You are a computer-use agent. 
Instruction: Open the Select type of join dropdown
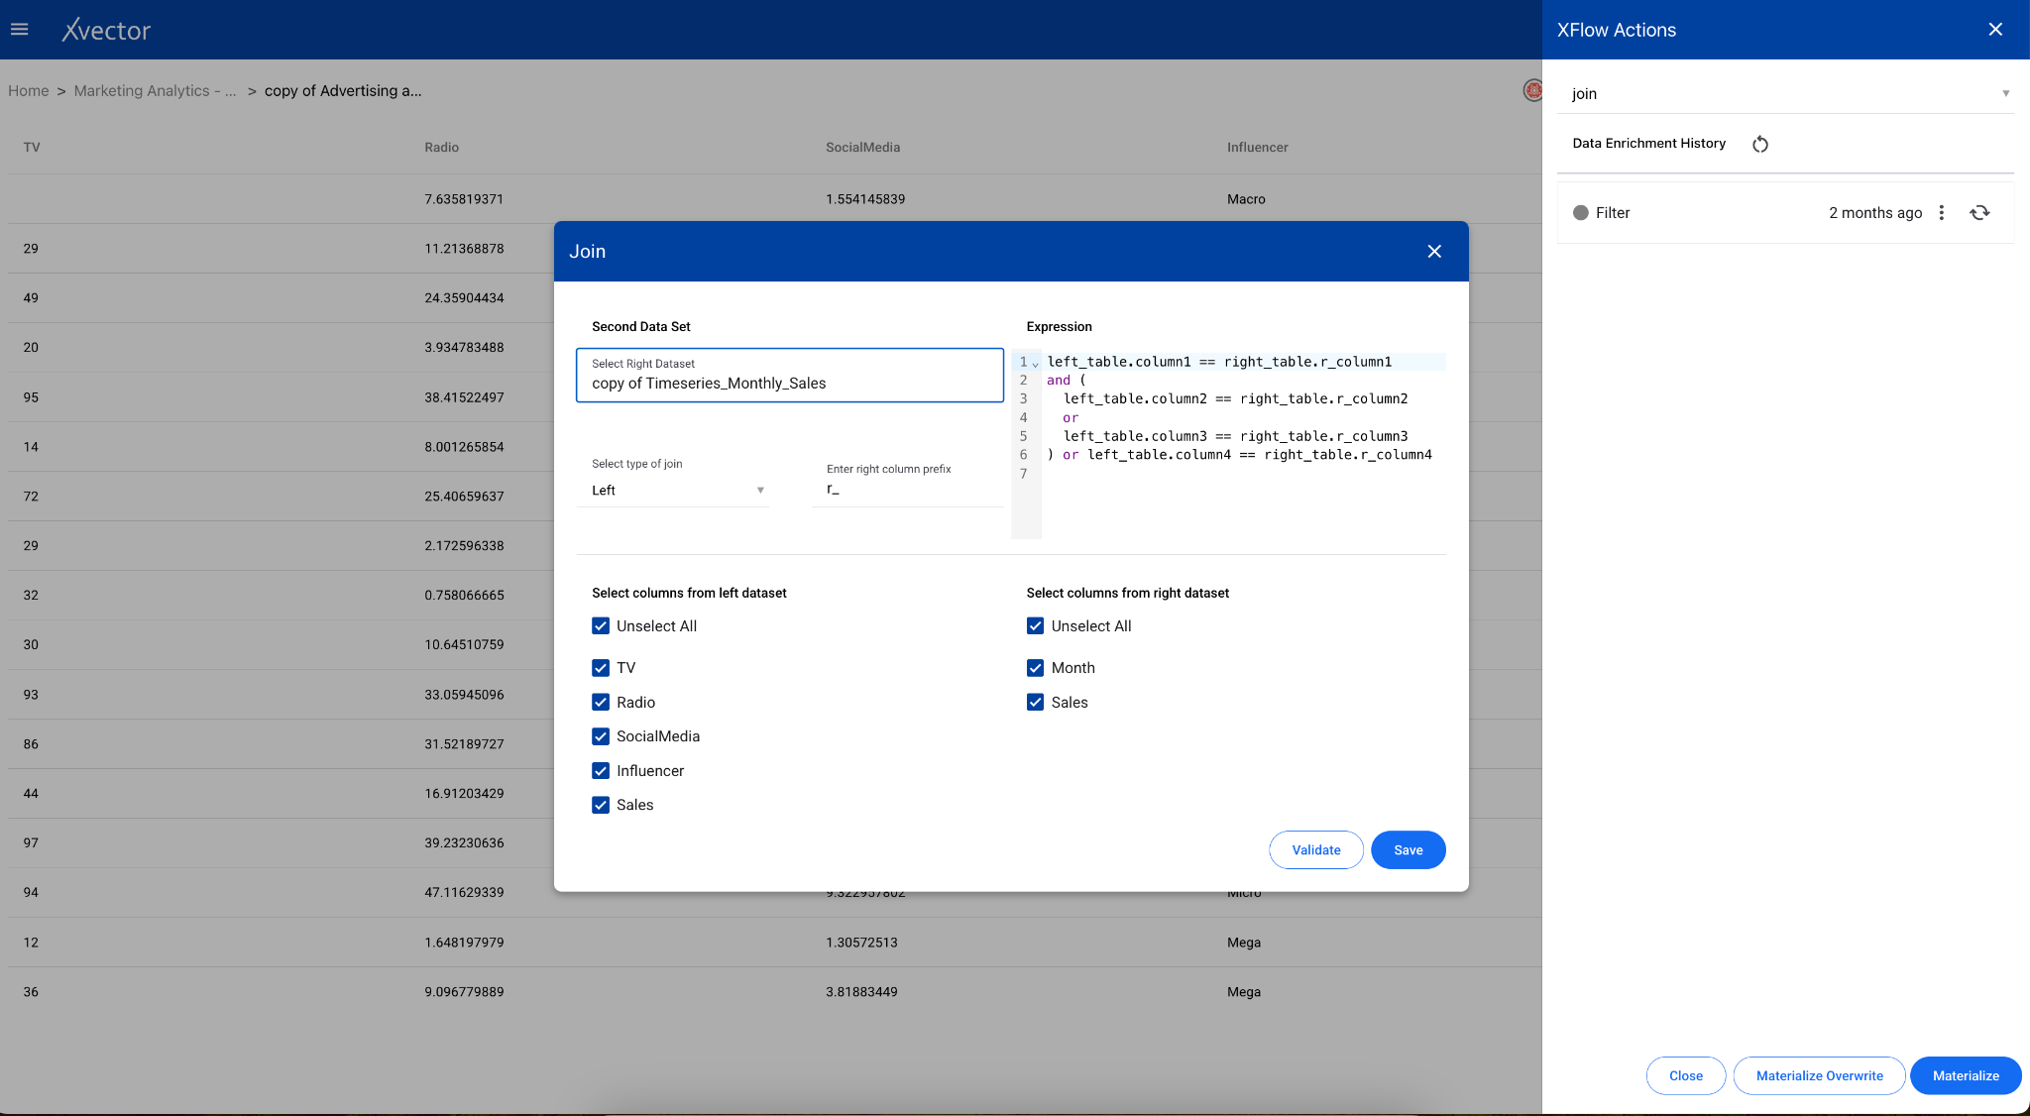[x=672, y=491]
